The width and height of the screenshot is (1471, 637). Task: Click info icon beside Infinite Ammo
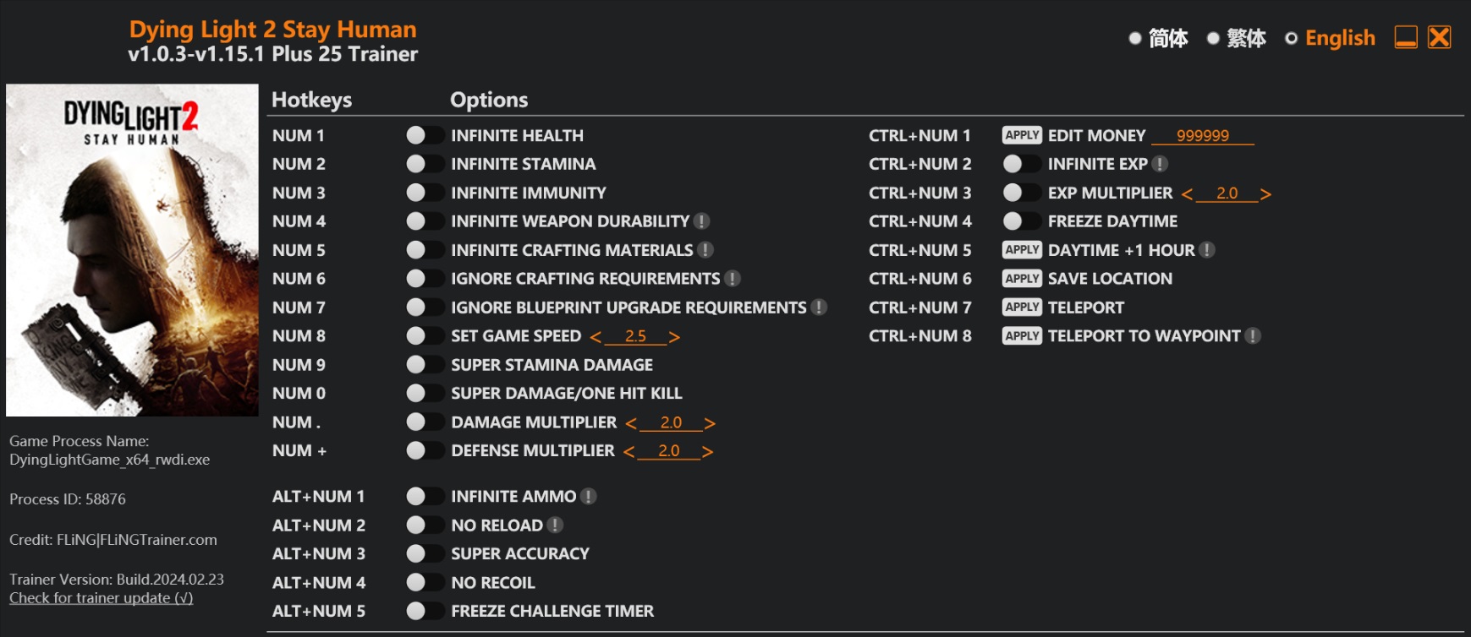point(589,497)
